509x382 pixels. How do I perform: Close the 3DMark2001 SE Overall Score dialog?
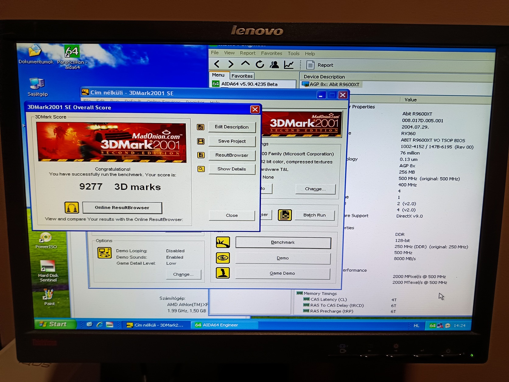pos(255,109)
